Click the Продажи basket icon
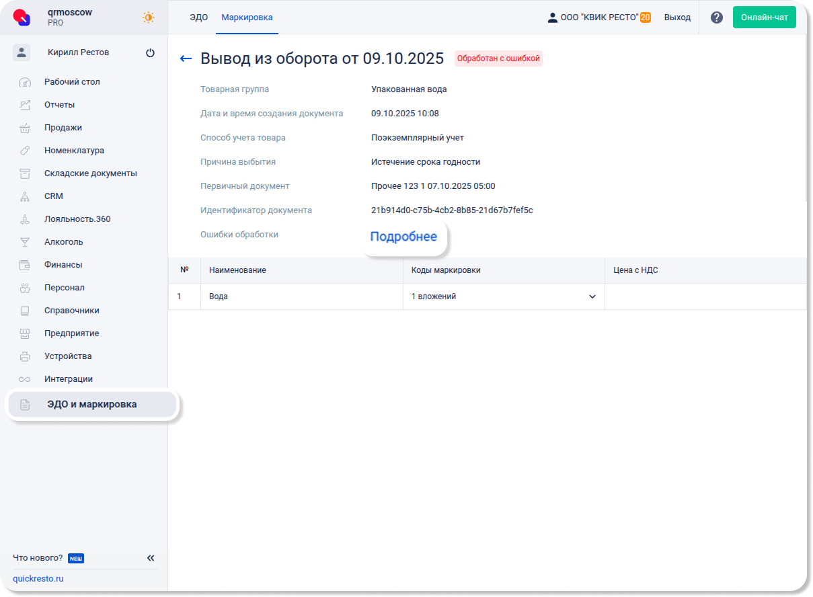The height and width of the screenshot is (597, 813). point(25,128)
